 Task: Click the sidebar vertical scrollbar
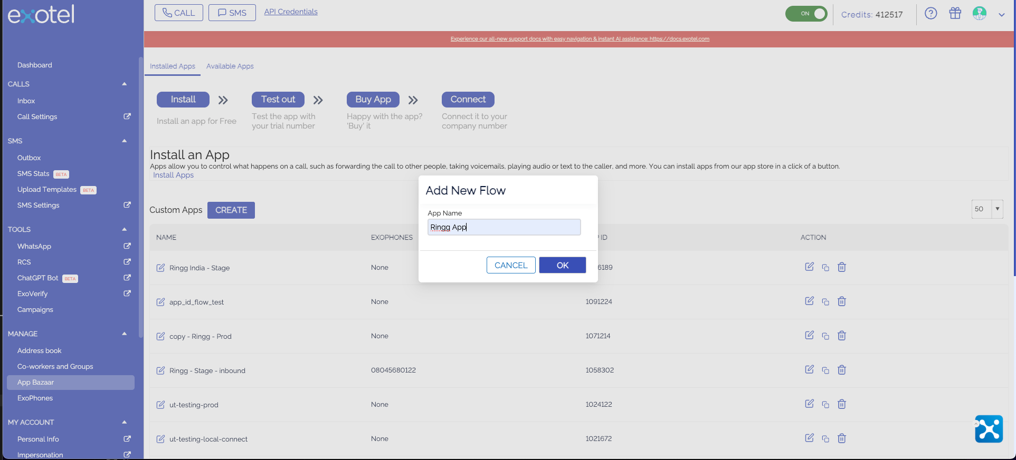(140, 198)
